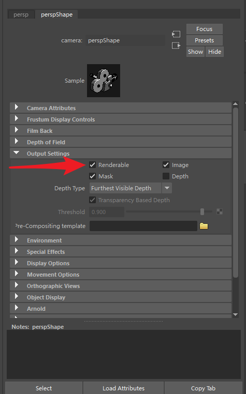Open the Depth Type dropdown

click(131, 188)
